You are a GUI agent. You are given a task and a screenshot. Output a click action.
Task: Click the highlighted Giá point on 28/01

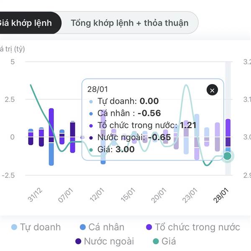click(228, 156)
